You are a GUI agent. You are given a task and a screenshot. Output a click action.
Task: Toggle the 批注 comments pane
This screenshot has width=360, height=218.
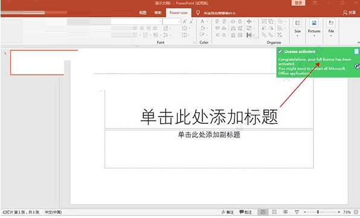coord(245,213)
